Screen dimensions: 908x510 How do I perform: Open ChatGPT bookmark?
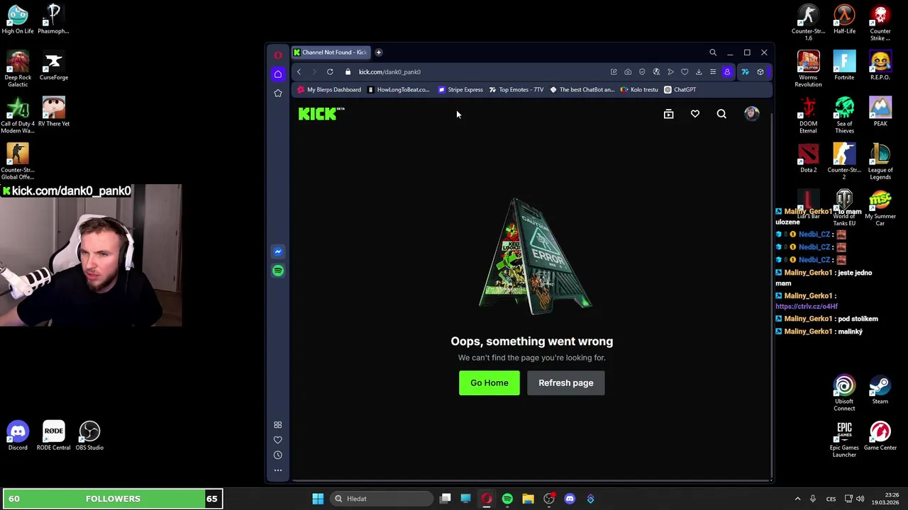coord(680,90)
